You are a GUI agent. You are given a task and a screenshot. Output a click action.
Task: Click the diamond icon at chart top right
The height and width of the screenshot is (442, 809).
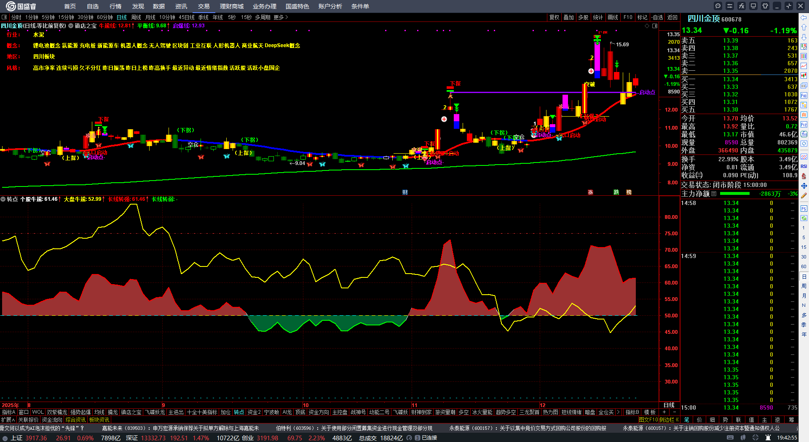point(647,26)
